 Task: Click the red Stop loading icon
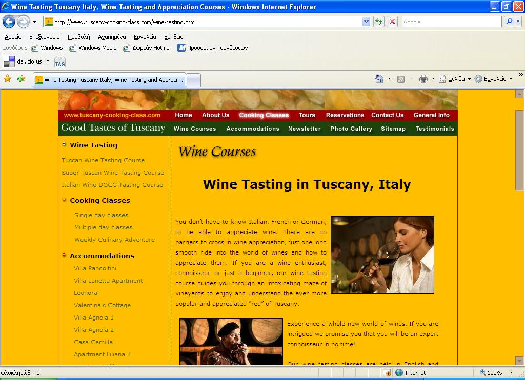pos(392,22)
